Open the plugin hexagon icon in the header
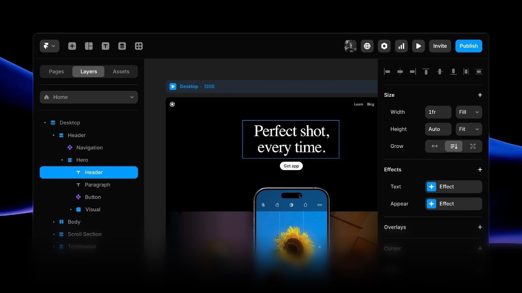Image resolution: width=522 pixels, height=293 pixels. [x=384, y=46]
